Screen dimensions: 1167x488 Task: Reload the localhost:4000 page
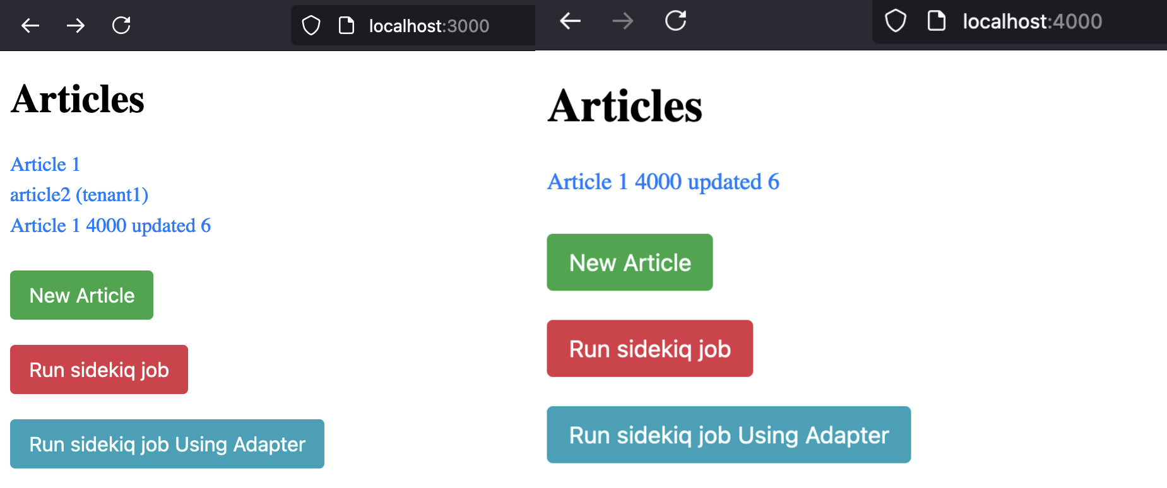(675, 21)
